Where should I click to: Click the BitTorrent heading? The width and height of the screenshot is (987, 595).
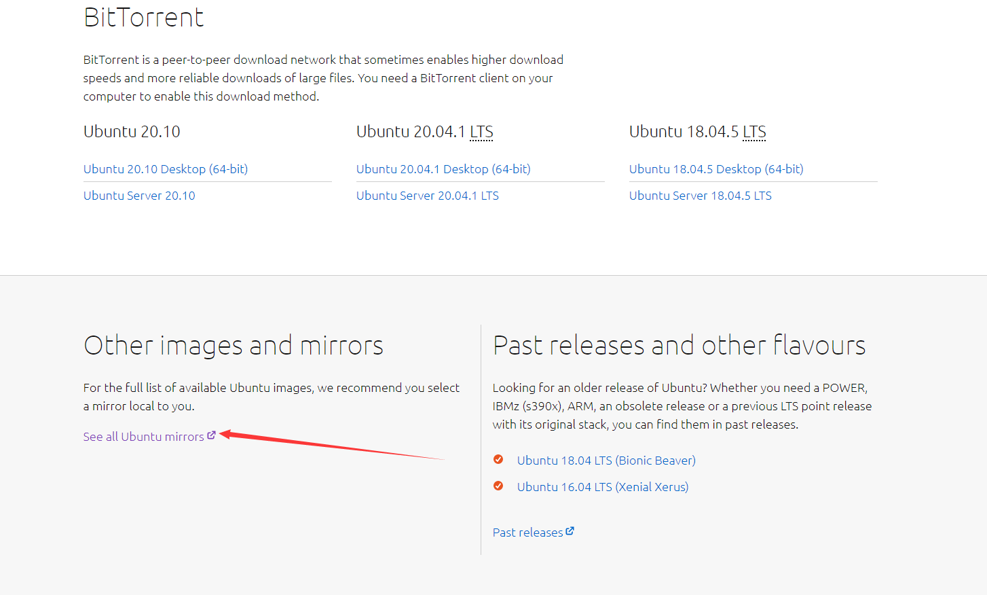143,17
